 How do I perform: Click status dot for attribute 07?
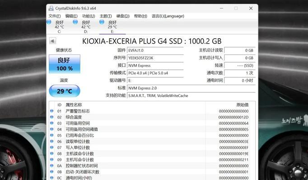(x=51, y=147)
